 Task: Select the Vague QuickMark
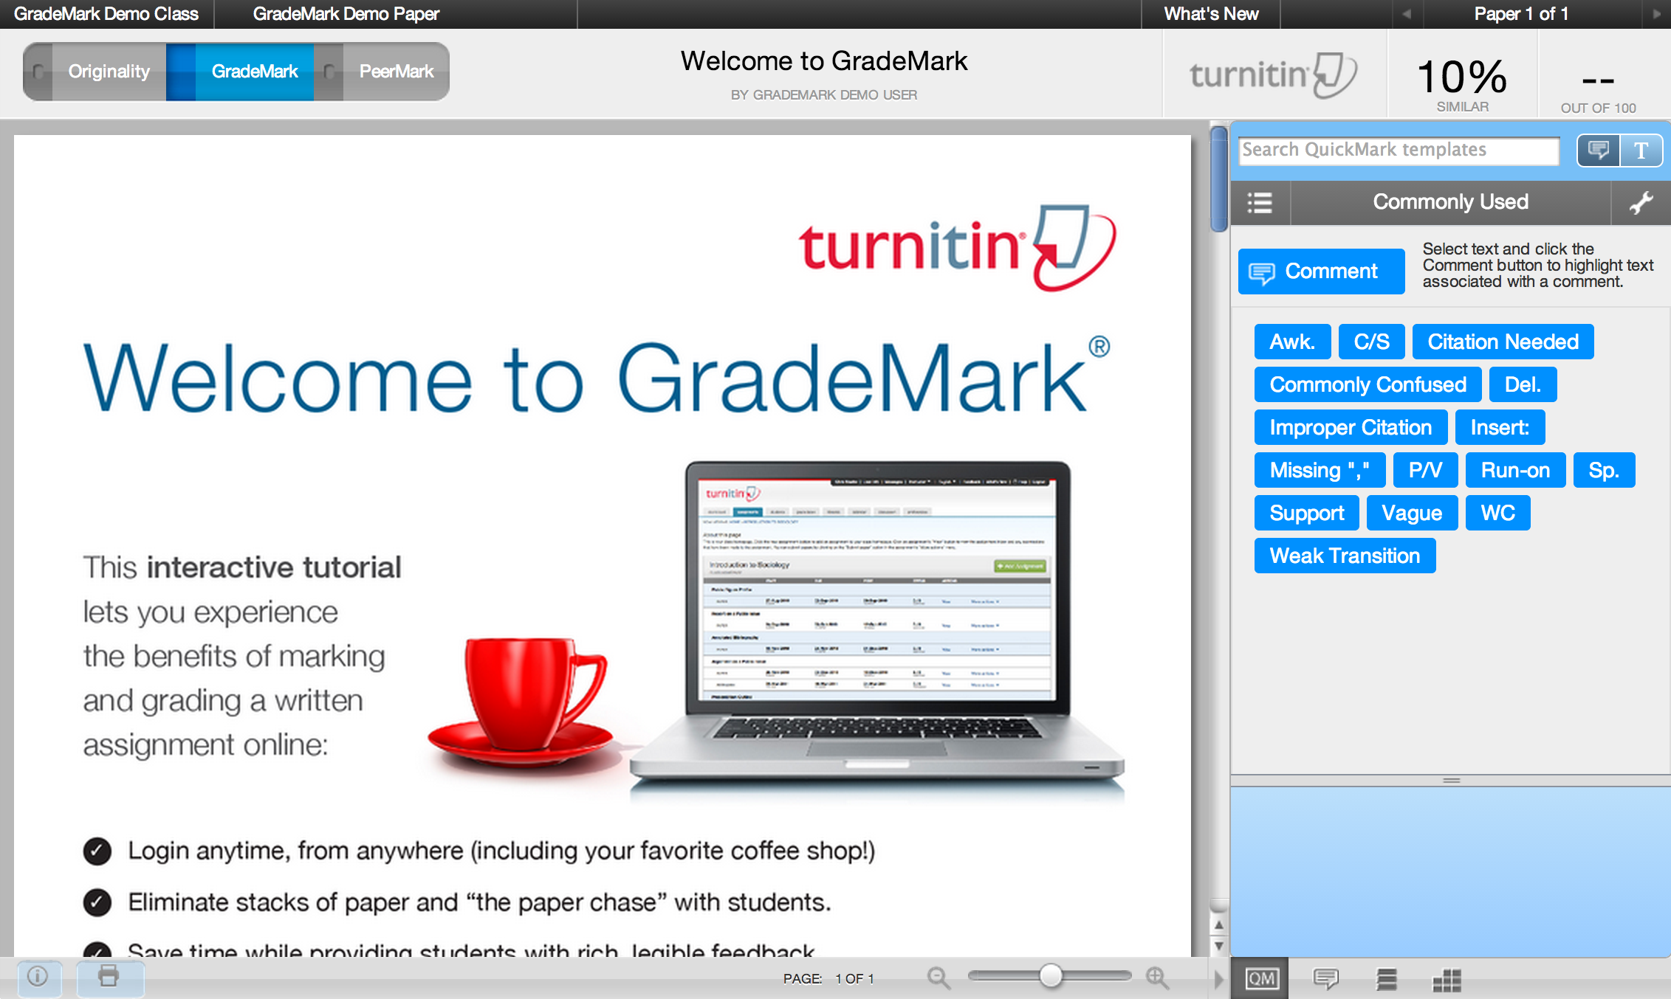pyautogui.click(x=1412, y=513)
